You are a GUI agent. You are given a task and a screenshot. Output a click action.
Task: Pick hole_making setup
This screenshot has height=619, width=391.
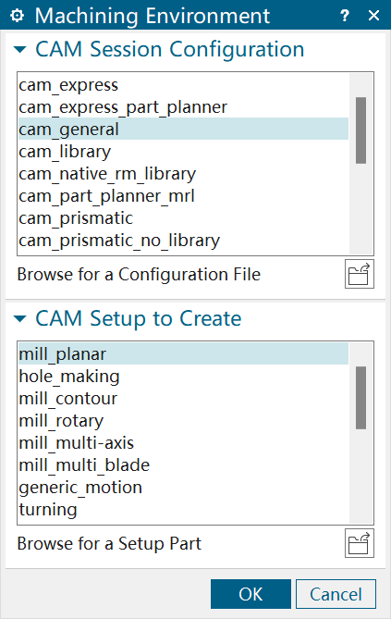(183, 377)
